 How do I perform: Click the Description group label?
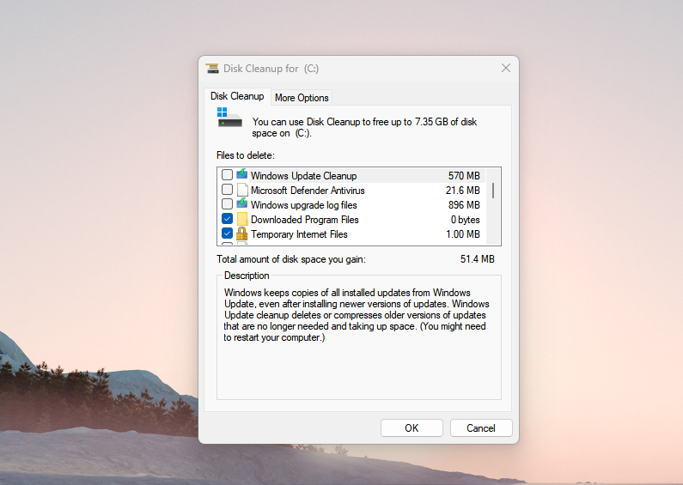247,276
